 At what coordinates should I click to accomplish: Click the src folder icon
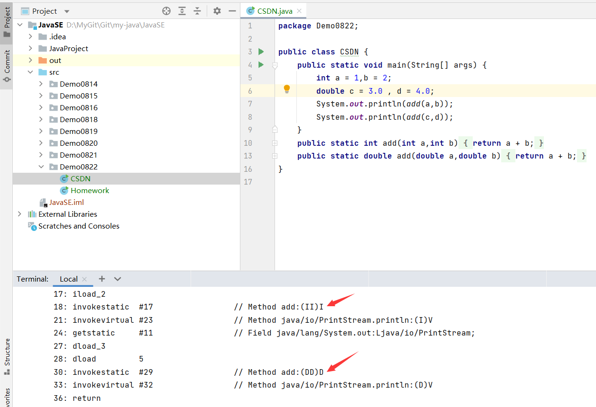pyautogui.click(x=42, y=72)
